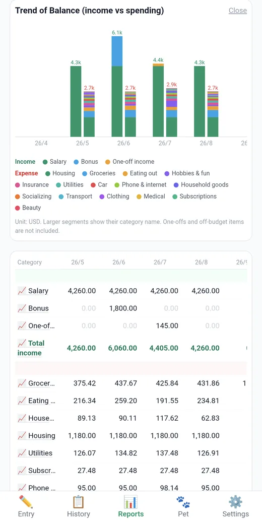Close the Trend of Balance chart
Image resolution: width=262 pixels, height=526 pixels.
pyautogui.click(x=237, y=11)
